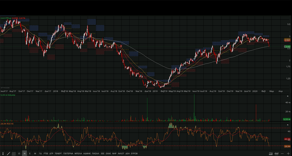Viewport: 292px width, 156px height.
Task: Select the Η daily timeframe
Action: 25,154
